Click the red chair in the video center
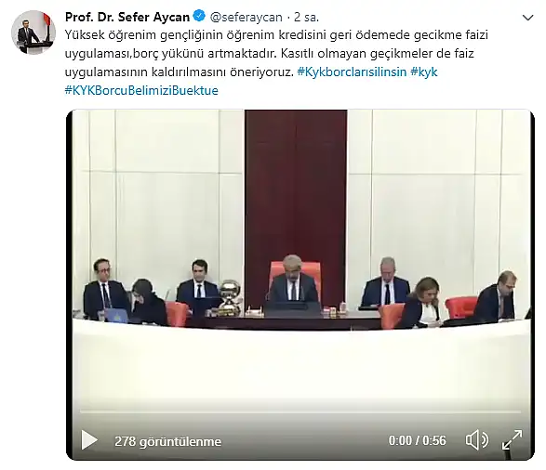The width and height of the screenshot is (546, 470). click(x=295, y=277)
